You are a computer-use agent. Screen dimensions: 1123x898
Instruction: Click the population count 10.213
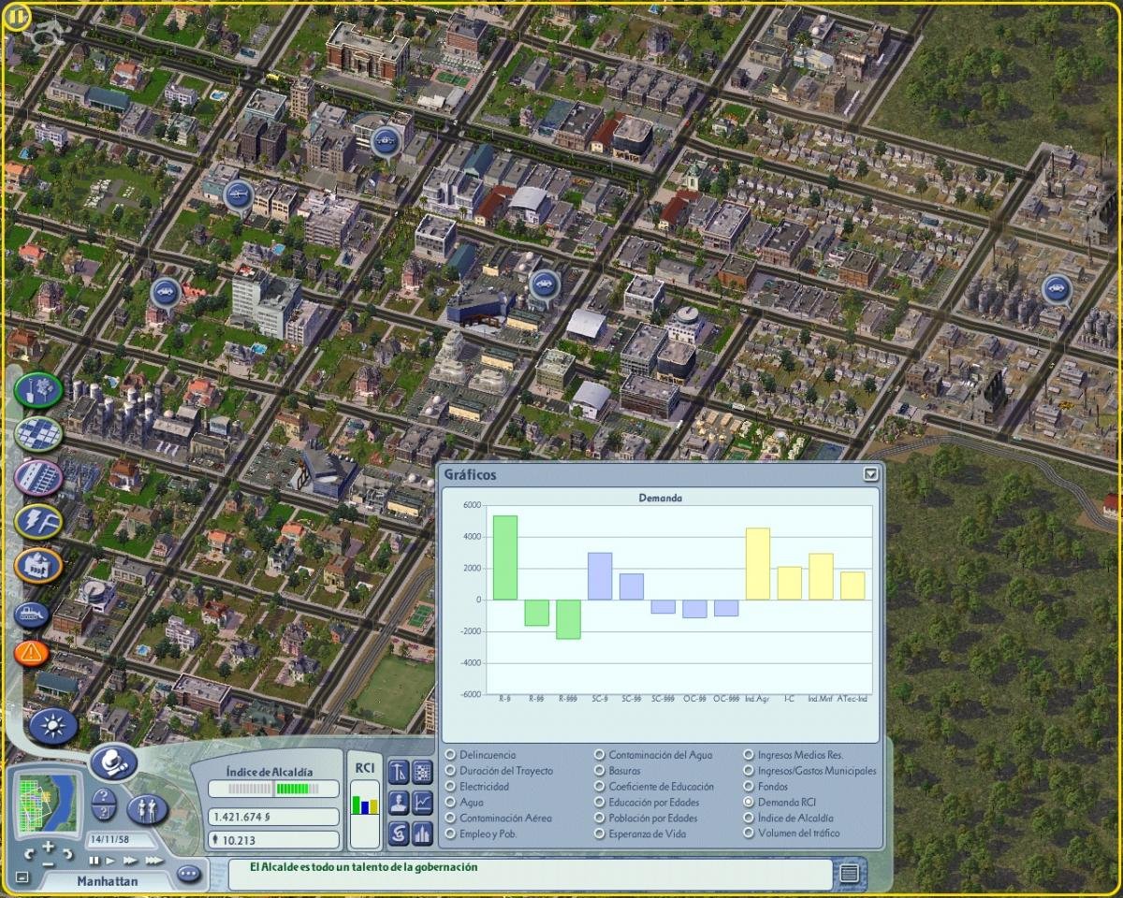point(272,840)
